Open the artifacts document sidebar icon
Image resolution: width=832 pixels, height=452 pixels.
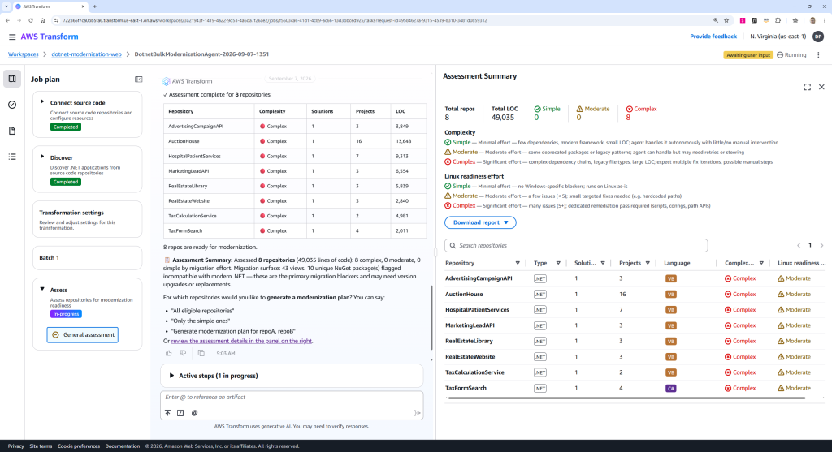[12, 131]
